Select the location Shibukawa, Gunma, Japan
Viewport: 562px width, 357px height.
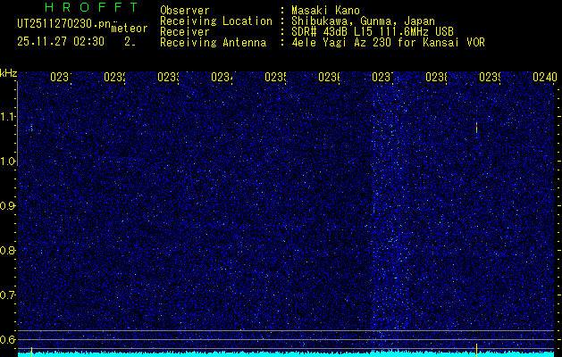pyautogui.click(x=363, y=21)
